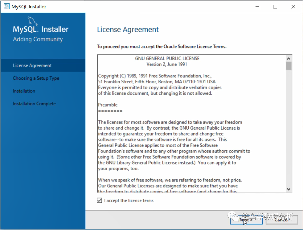Click the Version 2, June 1991 line
The width and height of the screenshot is (303, 230).
167,64
